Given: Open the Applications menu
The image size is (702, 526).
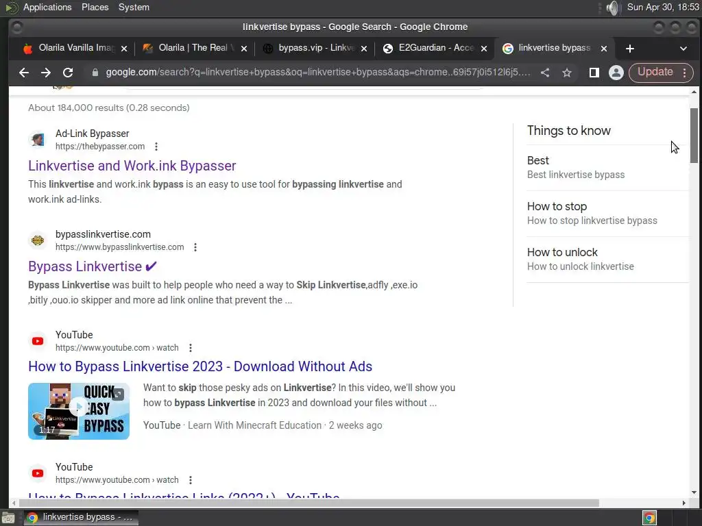Looking at the screenshot, I should (x=47, y=7).
